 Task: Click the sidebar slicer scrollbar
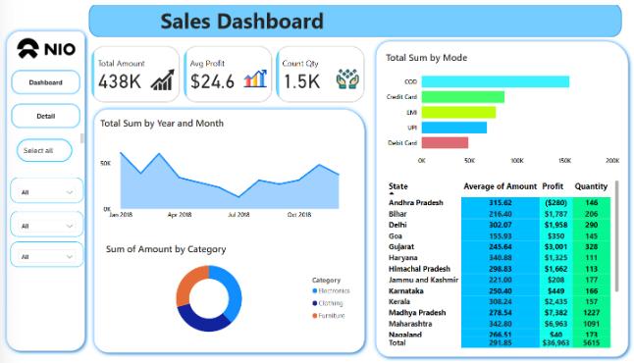point(82,138)
